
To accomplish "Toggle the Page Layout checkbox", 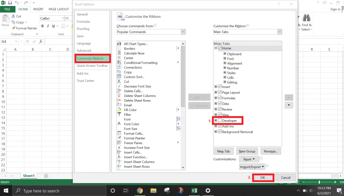I will tap(220, 92).
